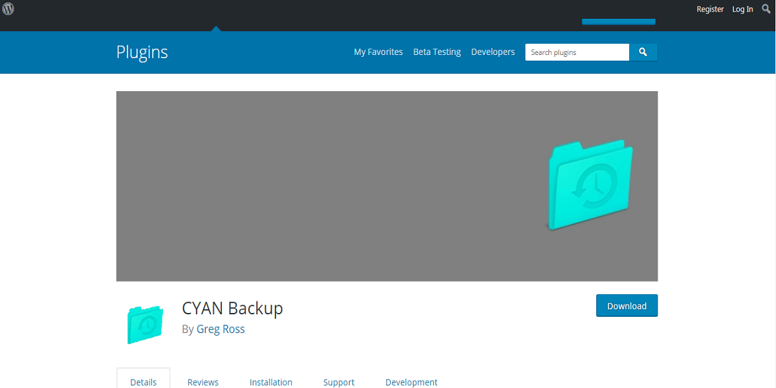
Task: Click the plugin search submit magnifier button
Action: (643, 52)
